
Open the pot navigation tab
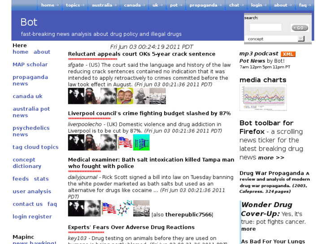176,5
